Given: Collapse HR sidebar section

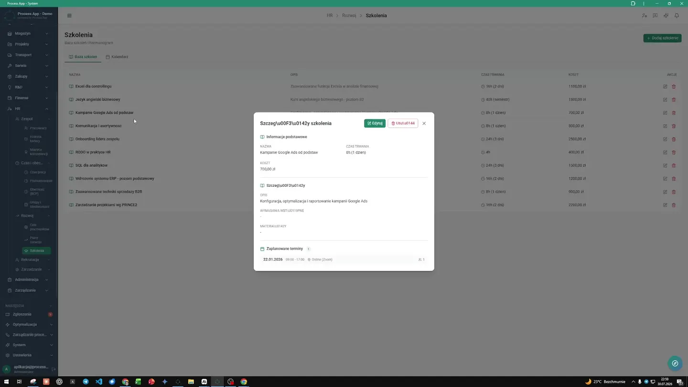Looking at the screenshot, I should (x=28, y=108).
